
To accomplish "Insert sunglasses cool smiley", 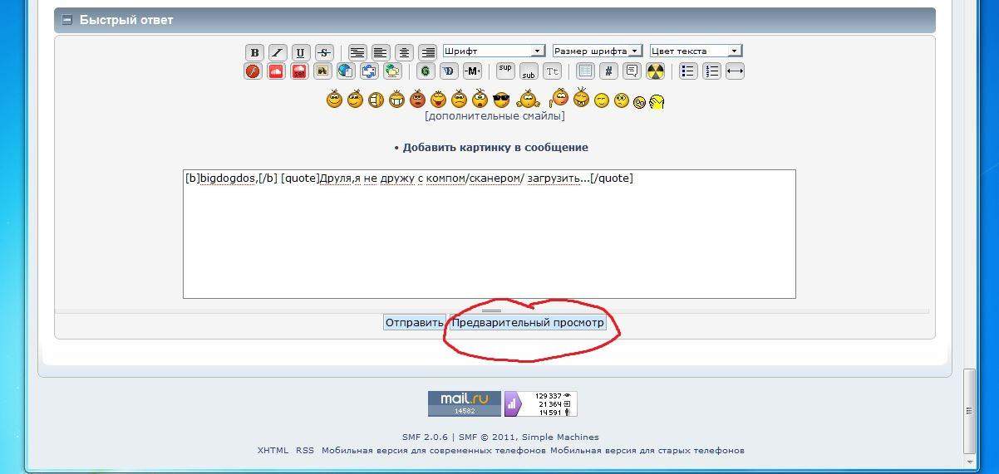I will tap(501, 100).
